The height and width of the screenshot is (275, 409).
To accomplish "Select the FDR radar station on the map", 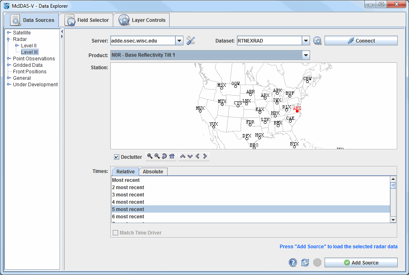I will 250,125.
